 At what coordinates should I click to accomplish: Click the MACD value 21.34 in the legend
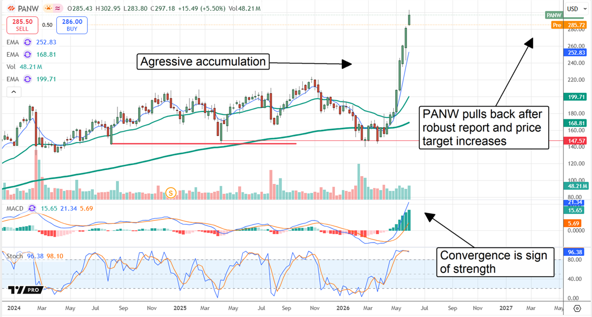[x=70, y=209]
